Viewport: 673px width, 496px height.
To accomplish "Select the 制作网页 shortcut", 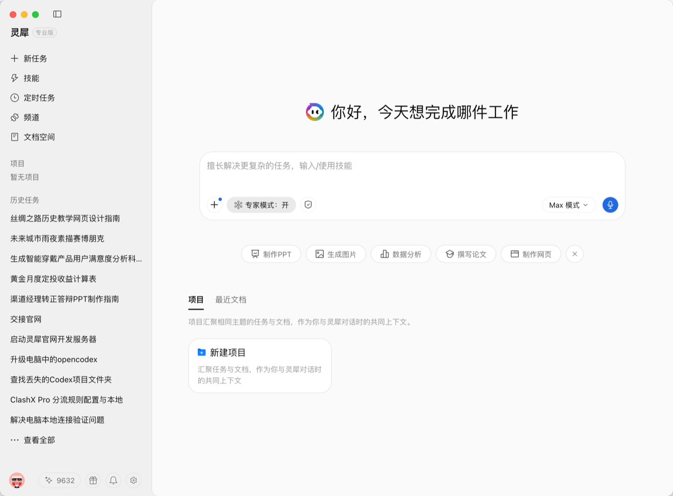I will tap(531, 254).
